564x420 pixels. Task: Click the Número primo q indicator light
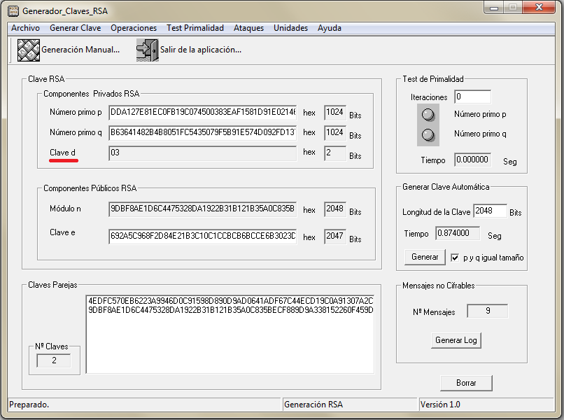point(428,134)
